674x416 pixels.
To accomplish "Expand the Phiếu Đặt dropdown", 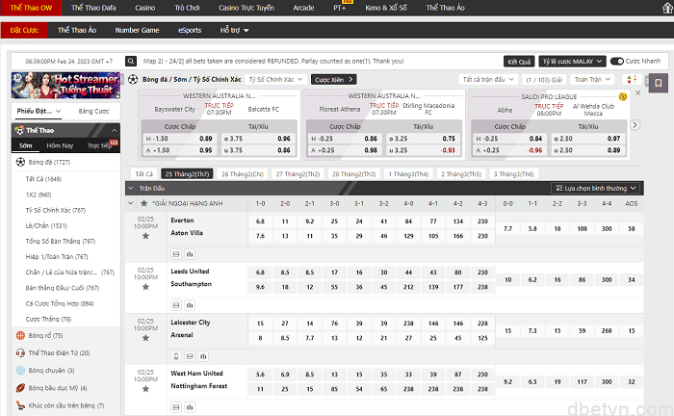I will [39, 112].
